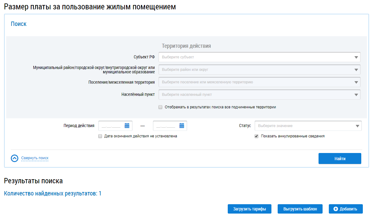
Task: Click the start date input field
Action: pyautogui.click(x=111, y=126)
